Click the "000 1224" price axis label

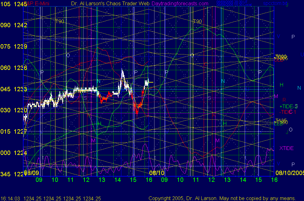click(14, 153)
